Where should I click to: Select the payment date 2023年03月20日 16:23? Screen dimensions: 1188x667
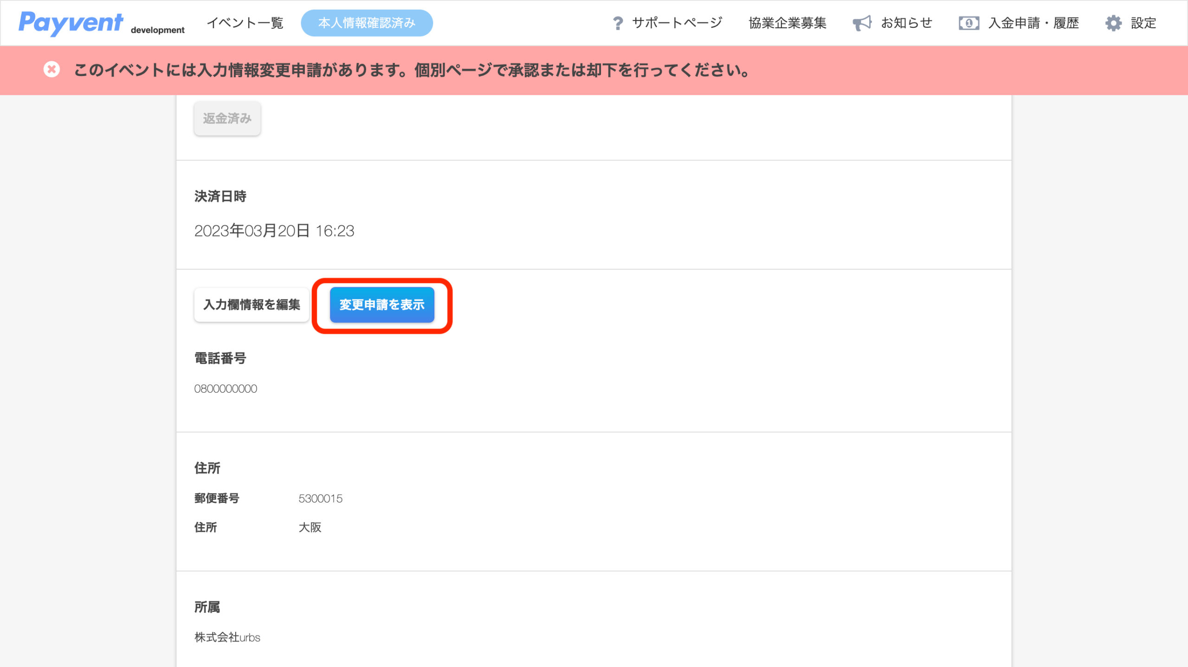(274, 231)
